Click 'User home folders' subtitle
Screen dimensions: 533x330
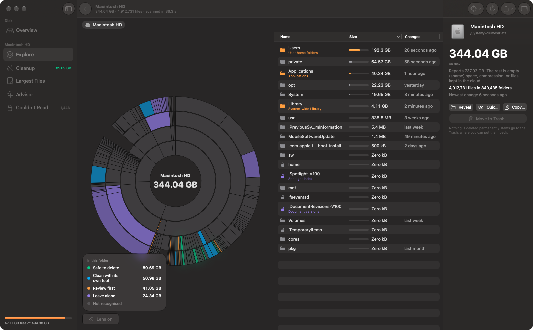click(303, 53)
